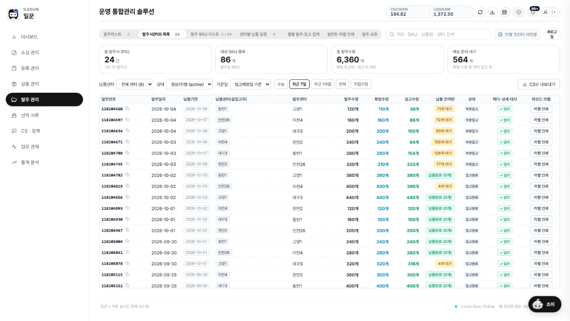Click the sync refresh icon in the header
Viewport: 570px width, 321px height.
pyautogui.click(x=480, y=12)
